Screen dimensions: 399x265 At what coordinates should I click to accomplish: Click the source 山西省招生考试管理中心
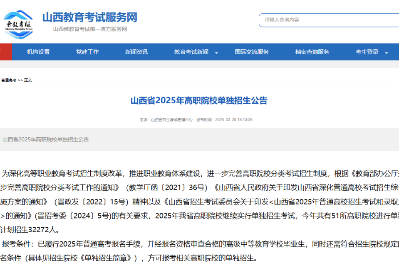coord(171,120)
